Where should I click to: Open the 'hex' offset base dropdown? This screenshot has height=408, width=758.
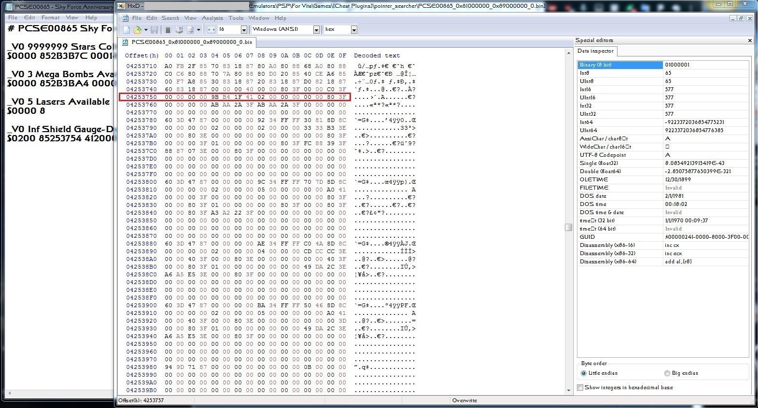354,30
